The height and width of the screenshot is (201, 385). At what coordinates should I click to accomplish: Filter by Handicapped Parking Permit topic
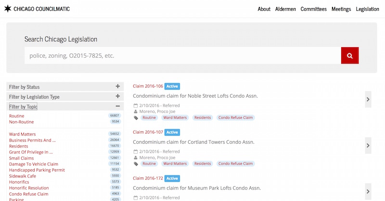pos(37,170)
